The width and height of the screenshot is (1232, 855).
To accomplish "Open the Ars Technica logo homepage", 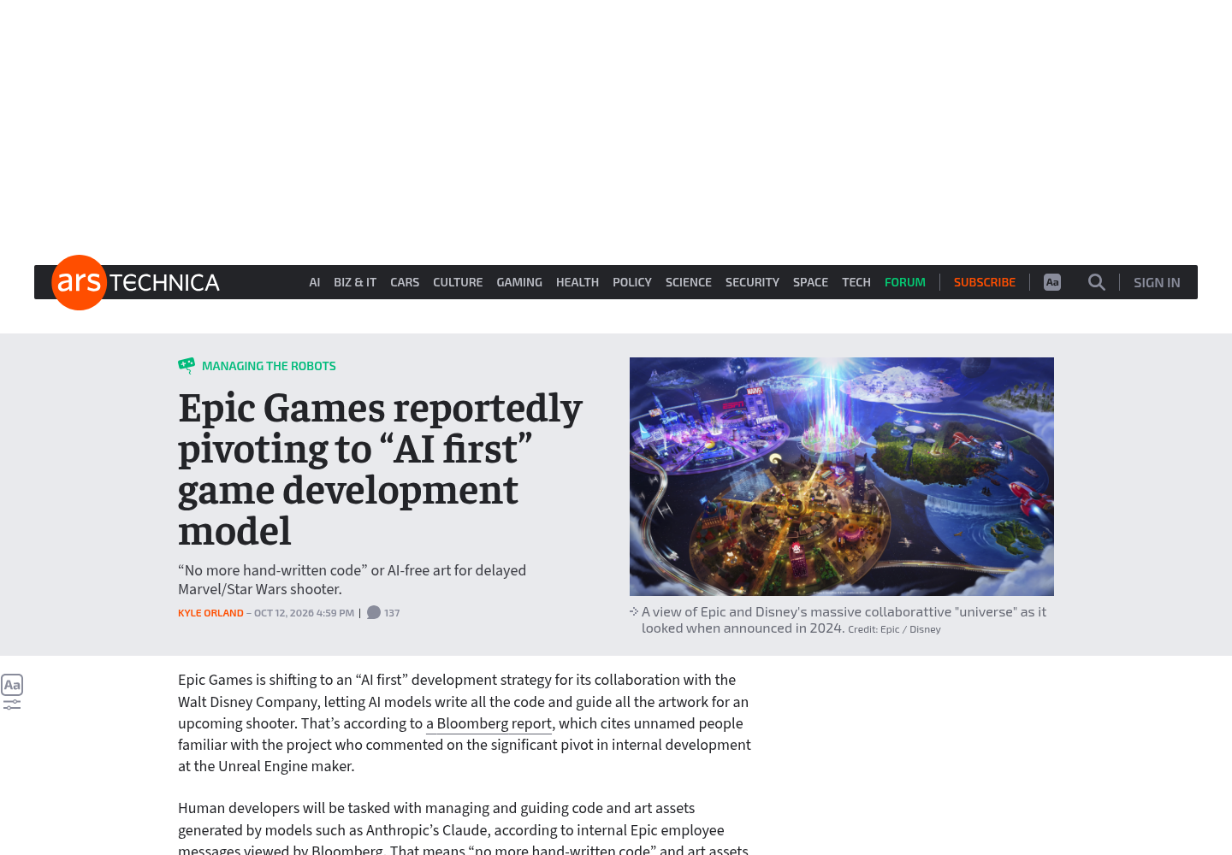I will [136, 282].
